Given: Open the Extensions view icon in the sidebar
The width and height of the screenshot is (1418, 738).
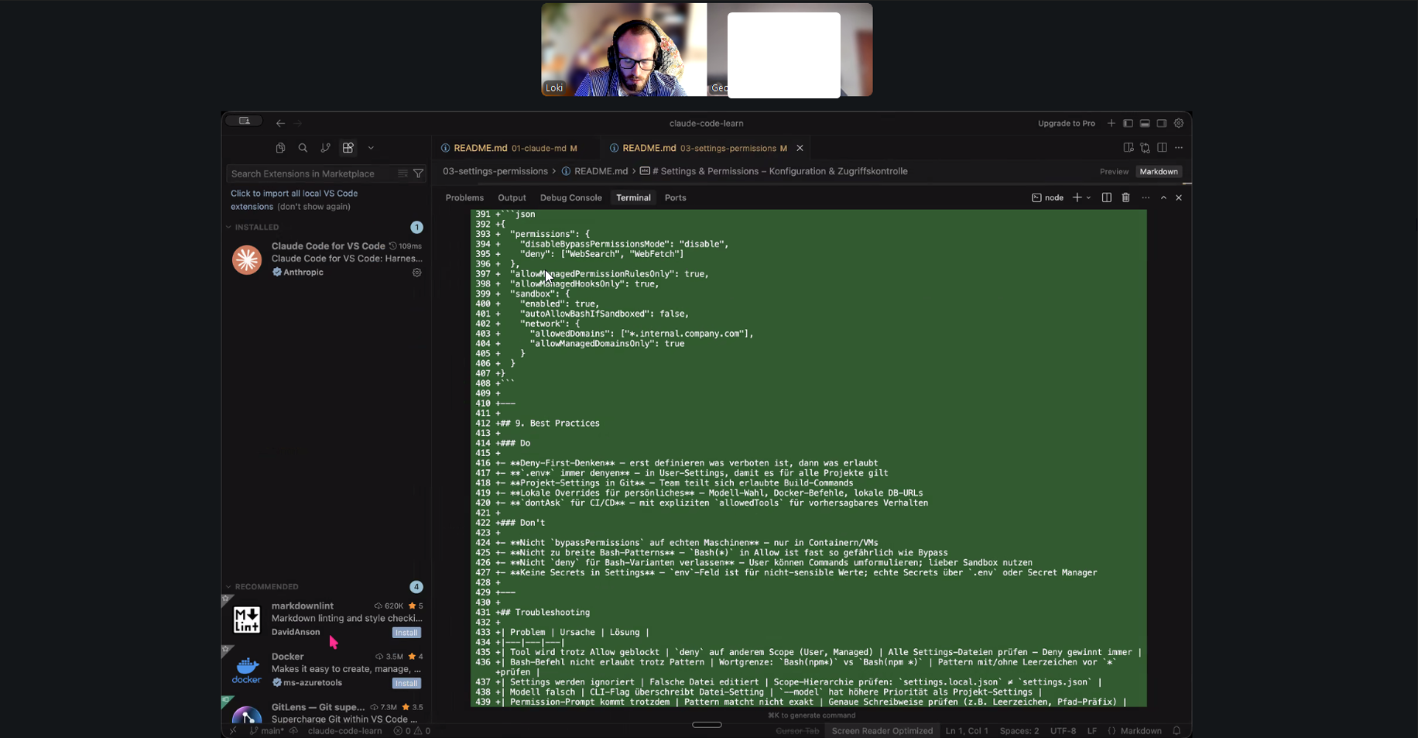Looking at the screenshot, I should (348, 147).
